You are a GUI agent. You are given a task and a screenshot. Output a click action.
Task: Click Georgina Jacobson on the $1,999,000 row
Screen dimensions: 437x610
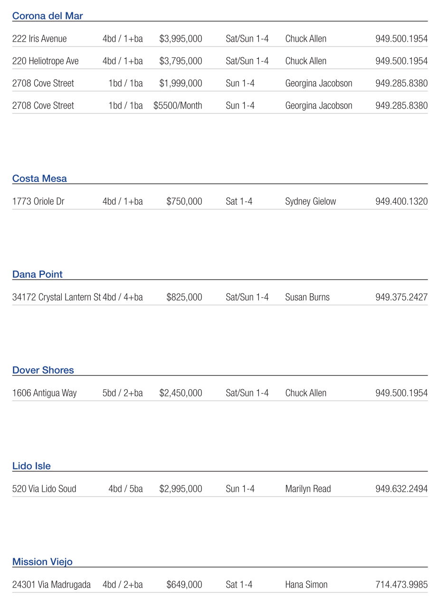coord(319,84)
